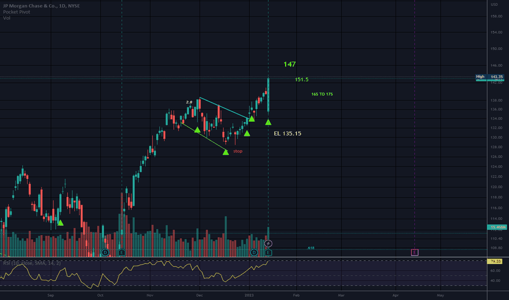Screen dimensions: 509x300
Task: Select the 2.0 label near December high
Action: pos(189,102)
